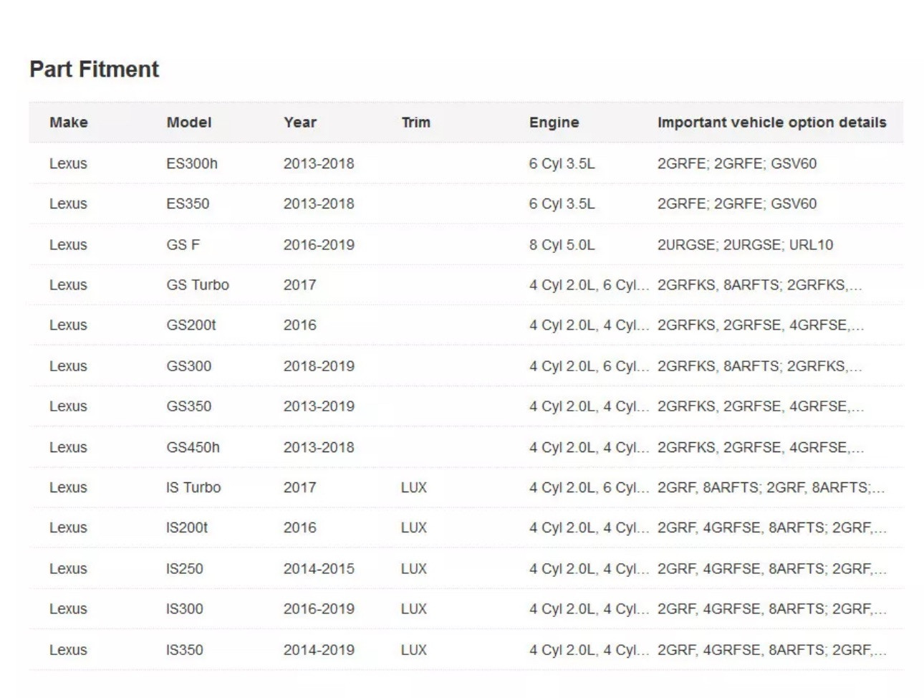The height and width of the screenshot is (698, 924).
Task: Click Important vehicle option details header
Action: click(x=771, y=123)
